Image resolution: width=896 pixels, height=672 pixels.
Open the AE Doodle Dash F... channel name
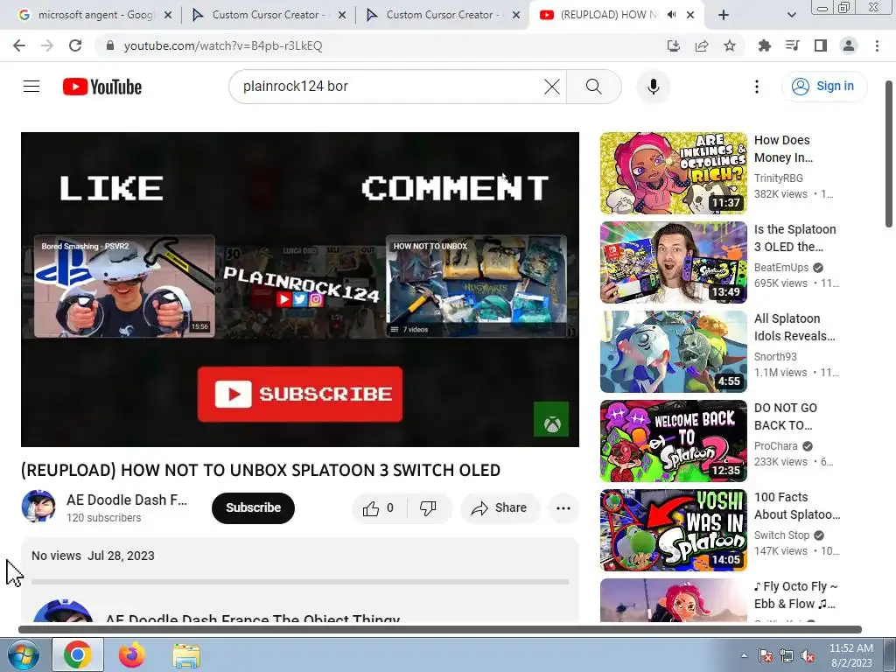click(x=127, y=500)
